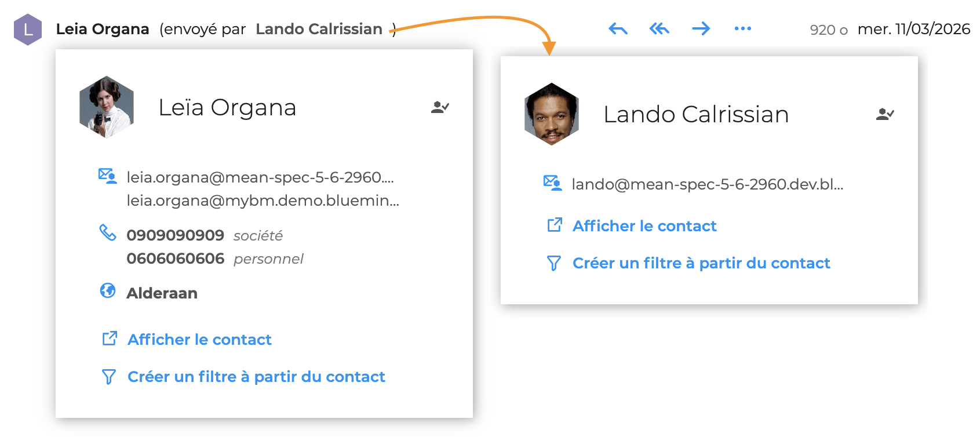The image size is (973, 437).
Task: Click the reply arrow icon
Action: point(618,28)
